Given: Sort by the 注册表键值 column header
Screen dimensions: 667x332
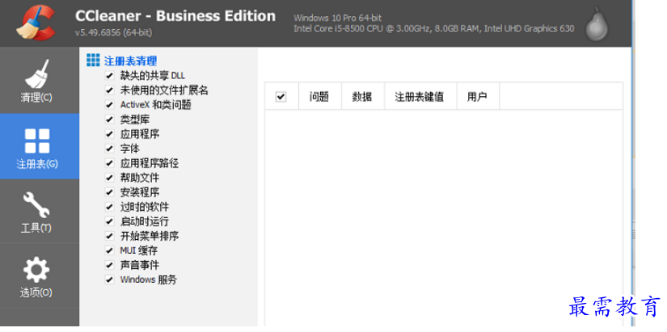Looking at the screenshot, I should coord(420,96).
